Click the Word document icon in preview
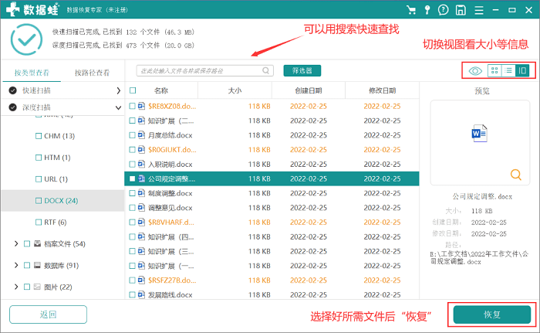Screen dimensions: 540x333 tap(479, 133)
